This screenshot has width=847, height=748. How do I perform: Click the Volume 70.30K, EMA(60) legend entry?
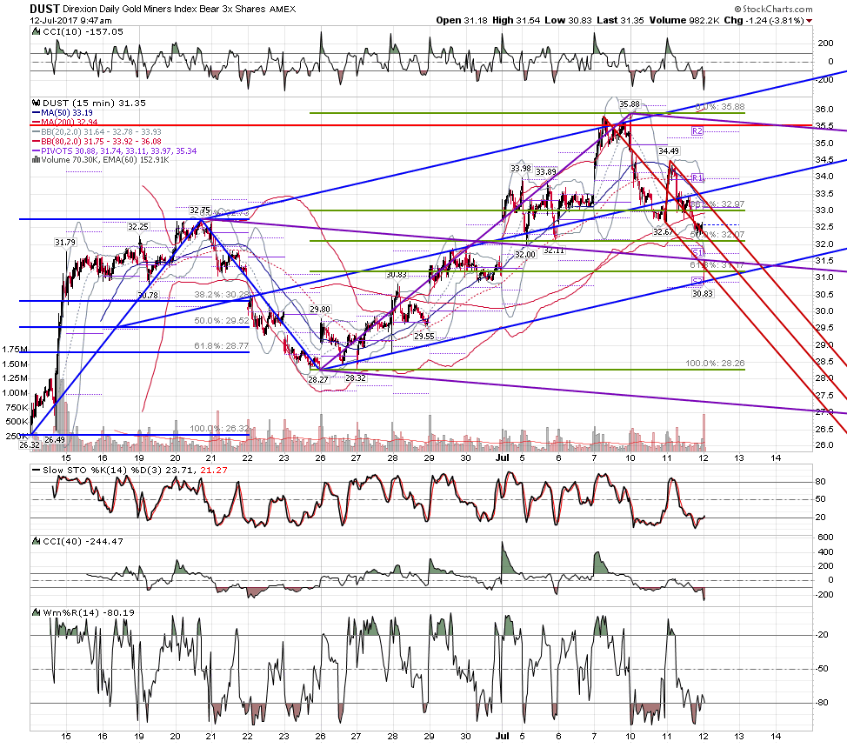coord(105,159)
